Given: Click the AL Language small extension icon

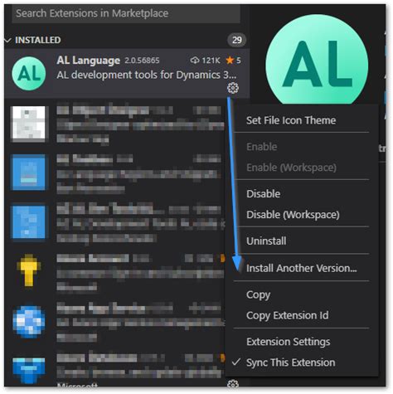Looking at the screenshot, I should pyautogui.click(x=29, y=74).
